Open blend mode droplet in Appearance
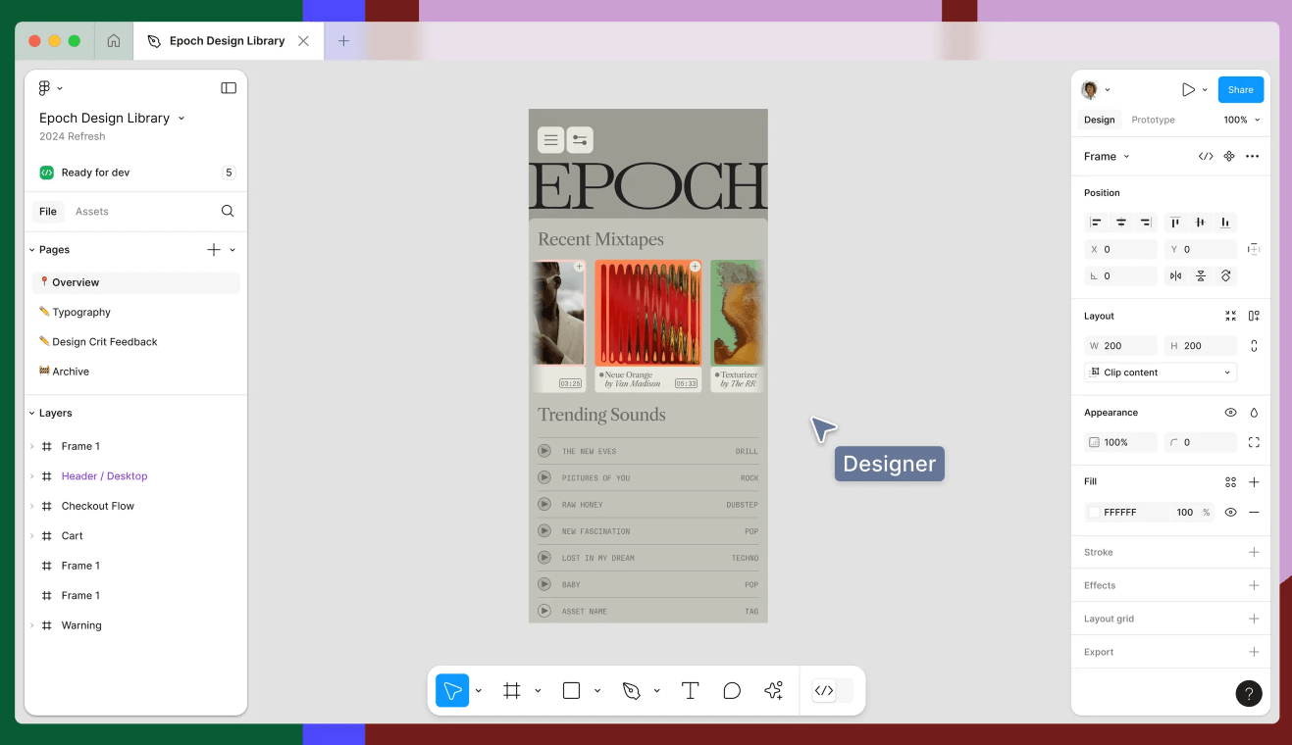Viewport: 1292px width, 745px height. pyautogui.click(x=1254, y=413)
